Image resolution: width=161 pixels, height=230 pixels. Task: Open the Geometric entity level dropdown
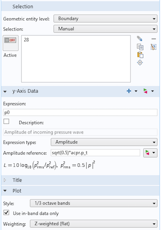(105, 19)
